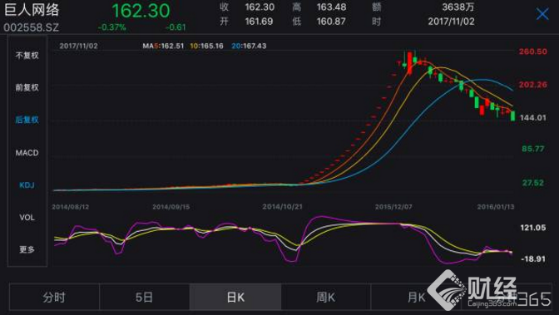Select 后复权 price adjustment option
The height and width of the screenshot is (315, 559).
coord(27,120)
